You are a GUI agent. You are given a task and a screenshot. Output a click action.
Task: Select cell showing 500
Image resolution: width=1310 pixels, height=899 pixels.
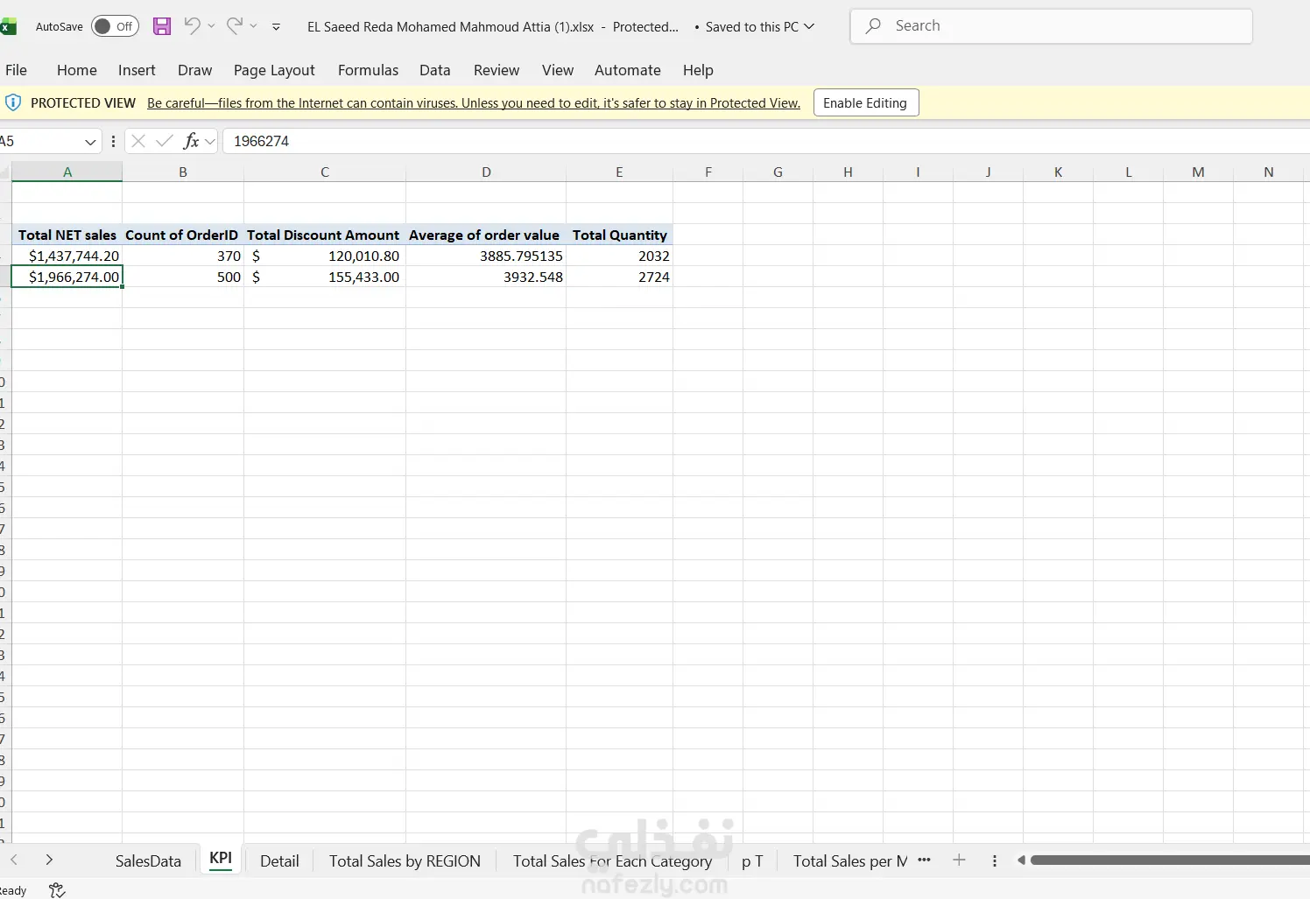click(x=182, y=277)
